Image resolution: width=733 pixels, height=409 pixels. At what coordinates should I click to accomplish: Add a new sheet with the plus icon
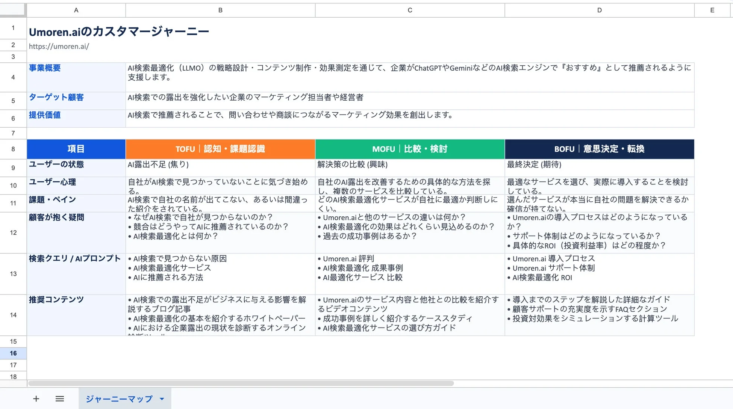point(36,398)
